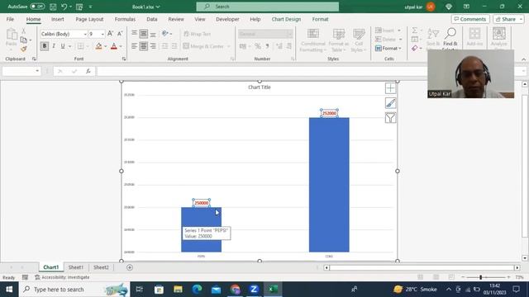
Task: Select the 252000 data label
Action: click(329, 114)
